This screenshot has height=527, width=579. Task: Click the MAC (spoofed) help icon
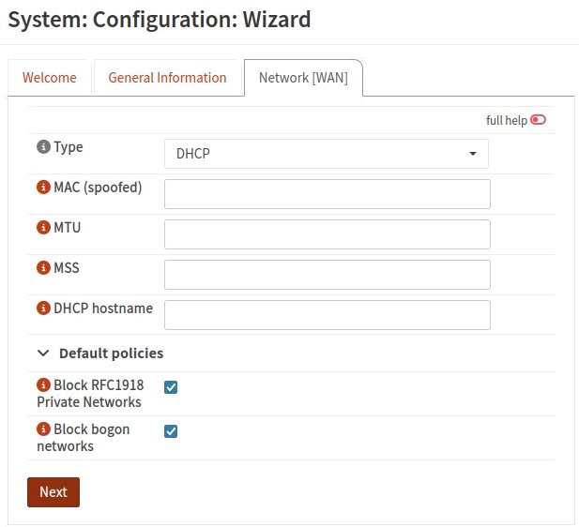click(43, 188)
